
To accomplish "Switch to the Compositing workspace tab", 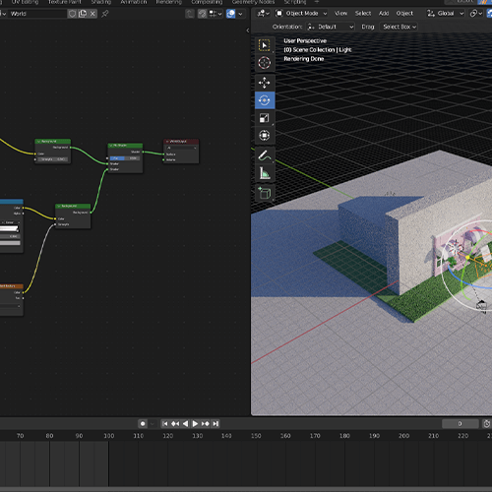I will pyautogui.click(x=207, y=2).
